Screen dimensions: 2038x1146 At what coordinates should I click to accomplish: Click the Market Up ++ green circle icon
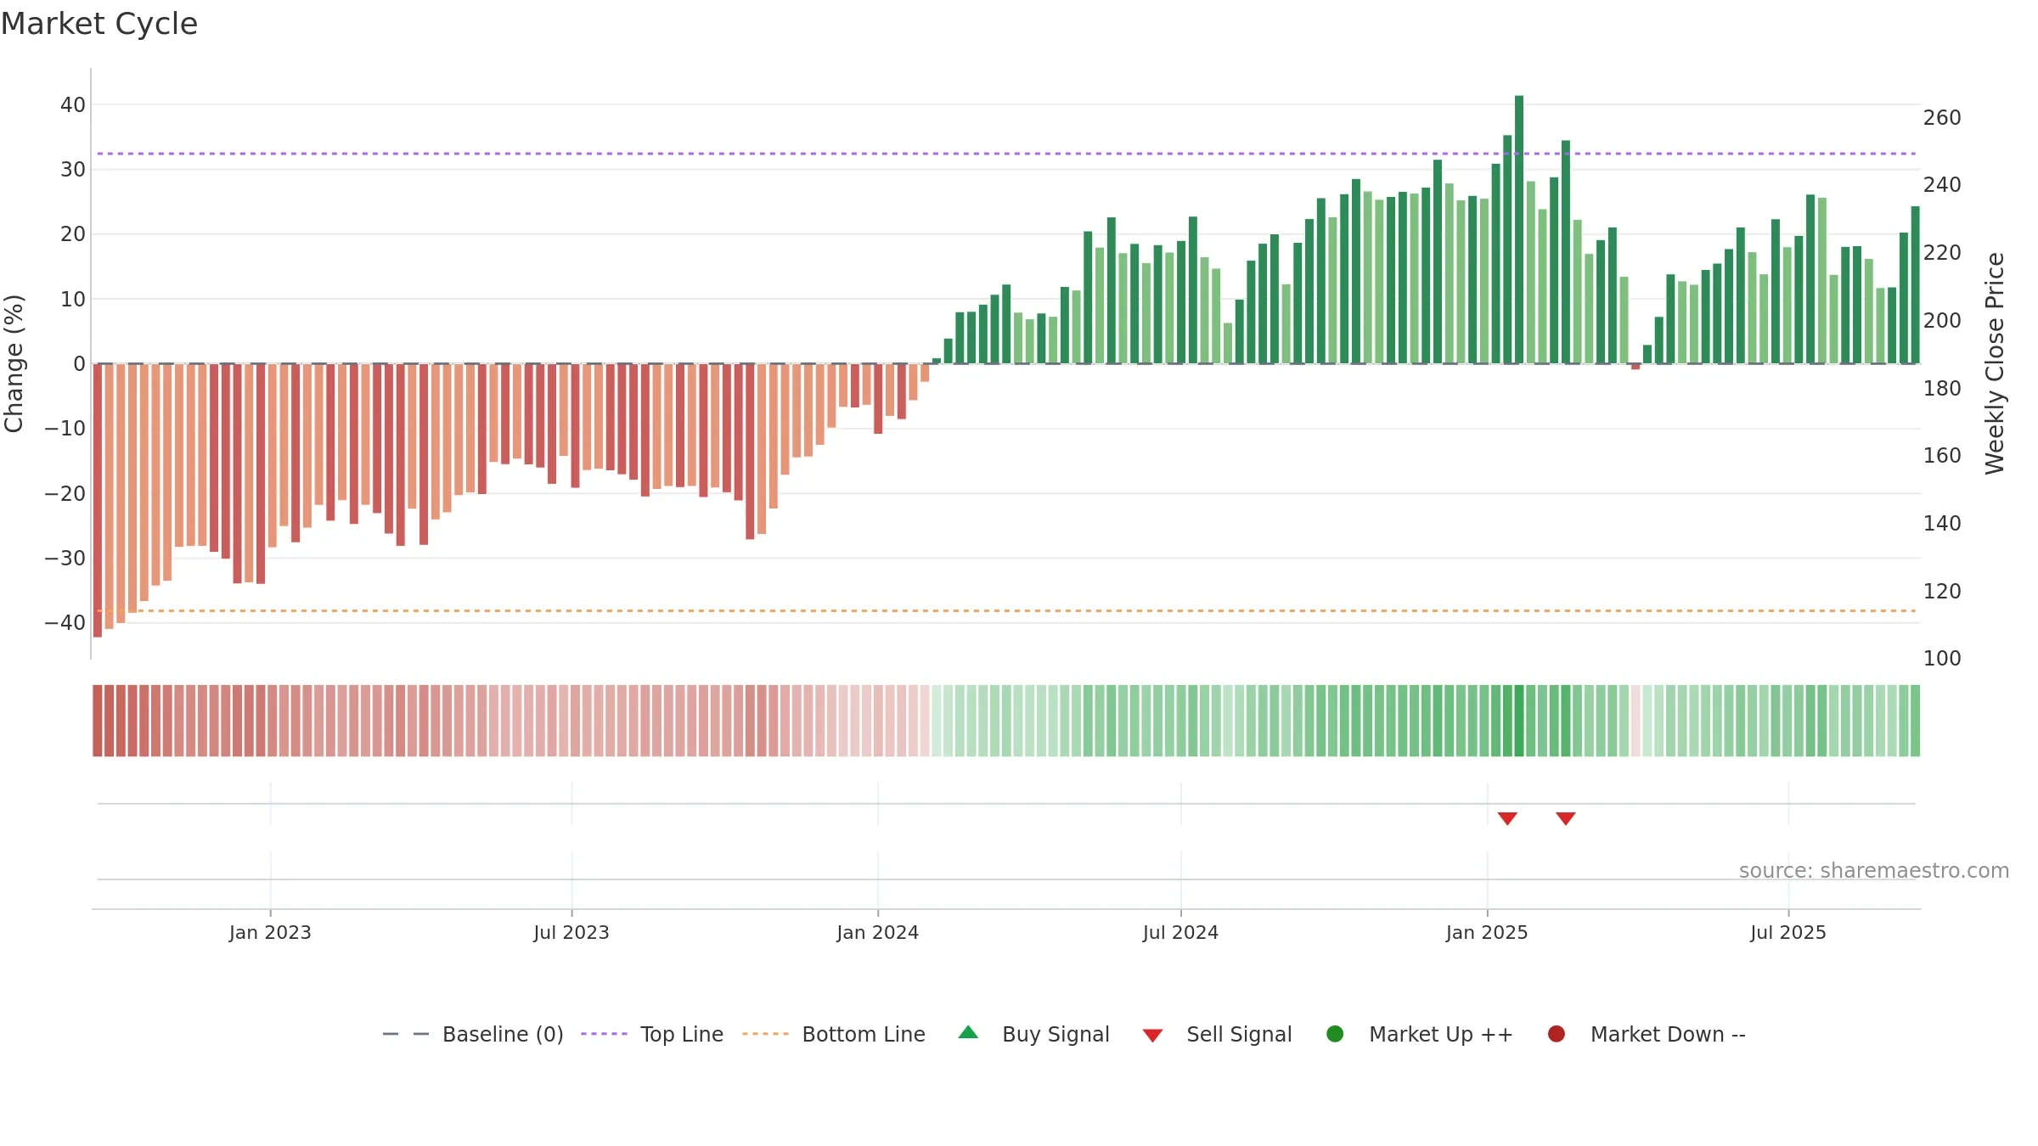click(1335, 1034)
